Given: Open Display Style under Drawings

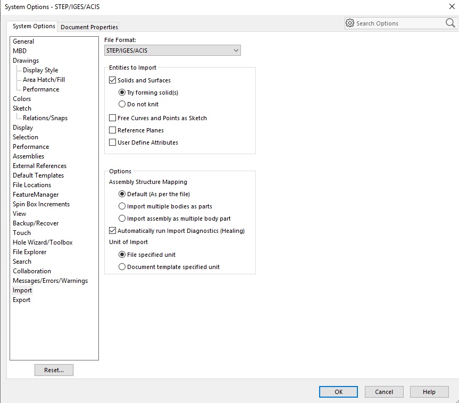Looking at the screenshot, I should [40, 70].
